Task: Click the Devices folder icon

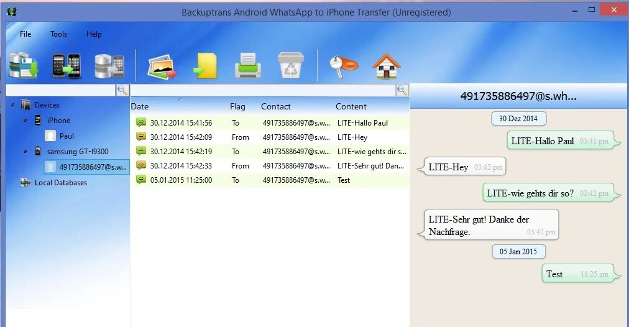Action: click(25, 104)
